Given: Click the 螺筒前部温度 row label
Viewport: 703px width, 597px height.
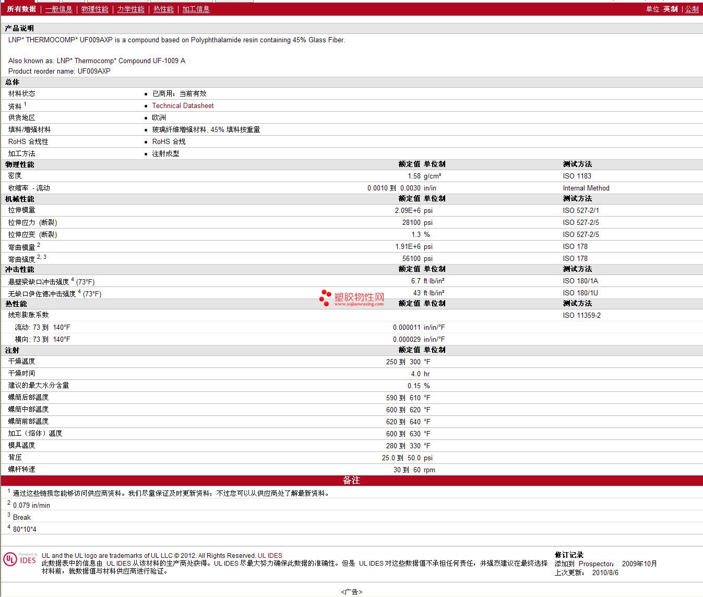Looking at the screenshot, I should tap(29, 421).
